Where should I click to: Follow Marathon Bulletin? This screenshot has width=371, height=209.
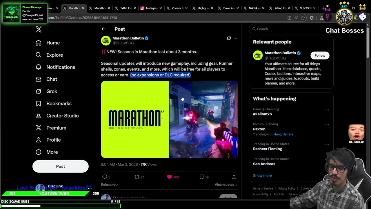320,55
